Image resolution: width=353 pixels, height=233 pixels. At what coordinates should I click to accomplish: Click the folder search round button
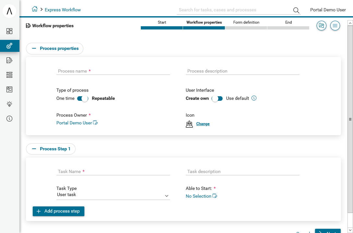tap(322, 26)
